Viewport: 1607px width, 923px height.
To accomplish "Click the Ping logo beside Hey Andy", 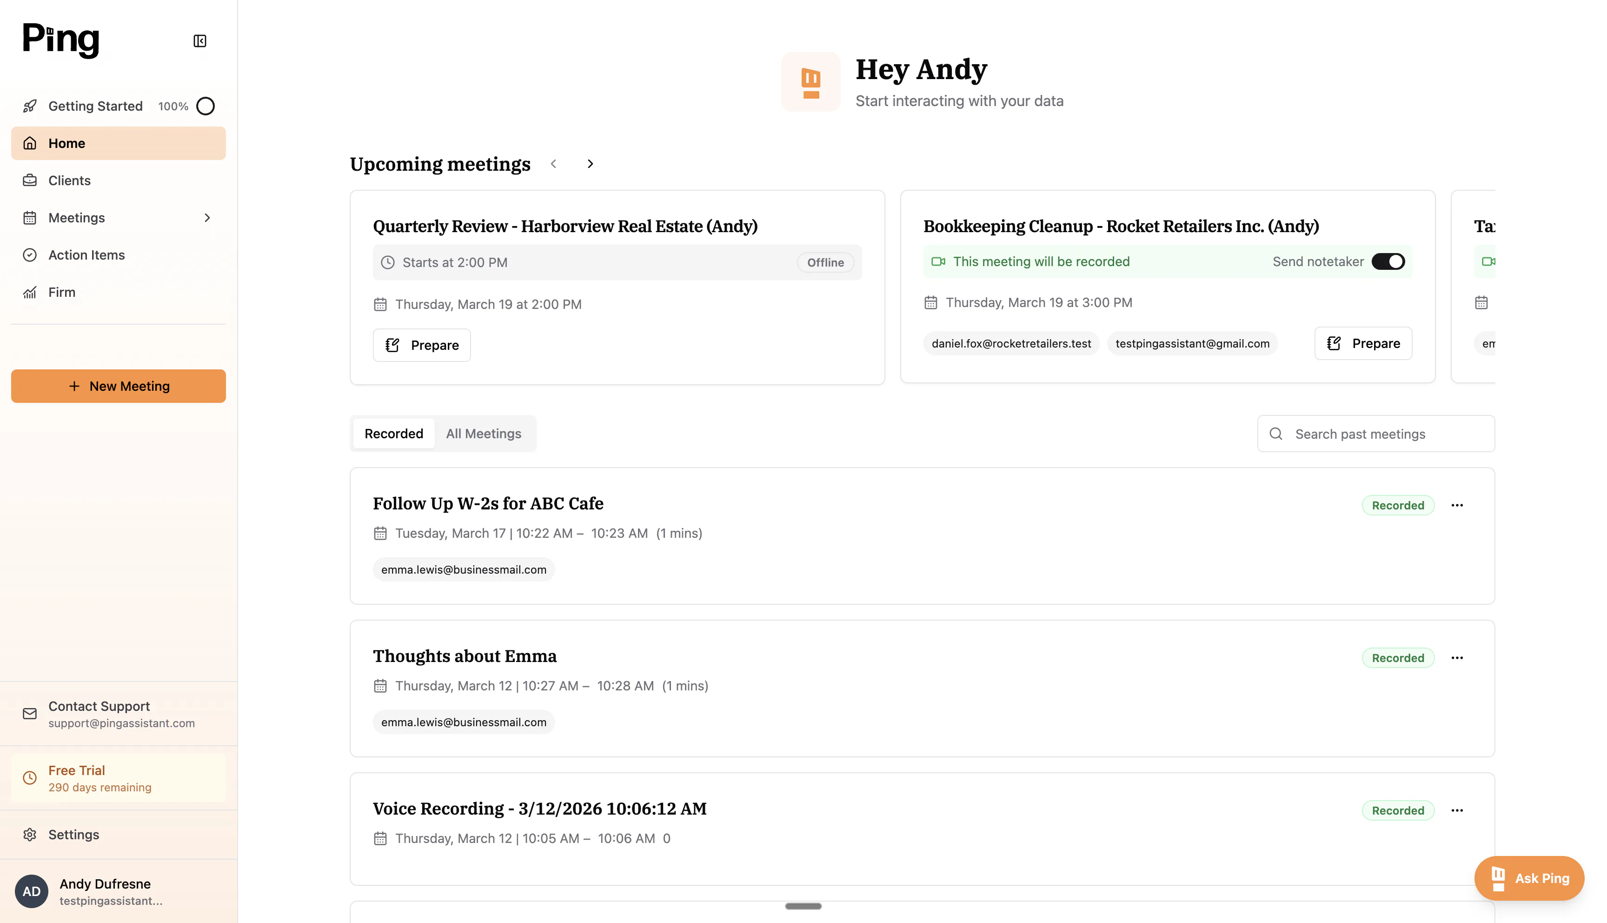I will [811, 82].
